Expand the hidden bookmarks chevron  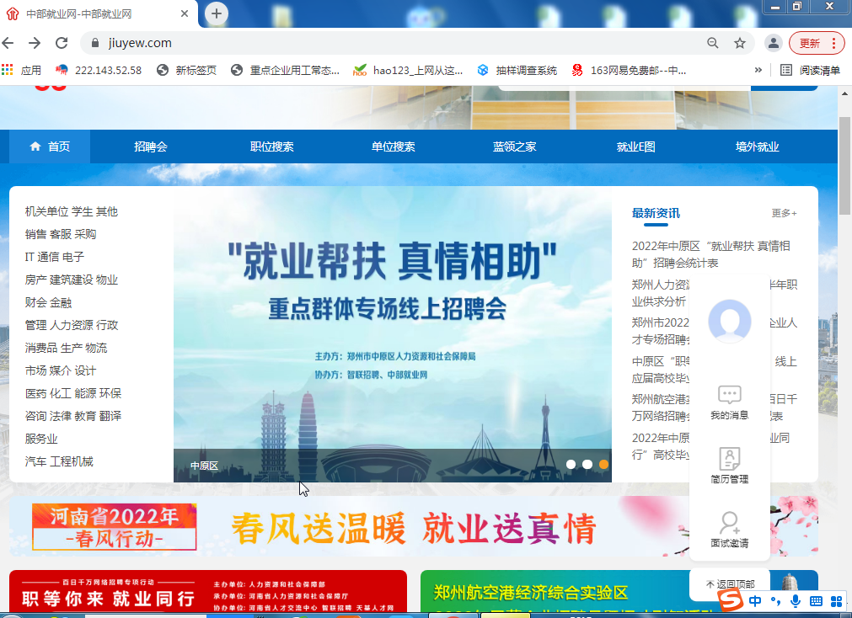click(758, 70)
